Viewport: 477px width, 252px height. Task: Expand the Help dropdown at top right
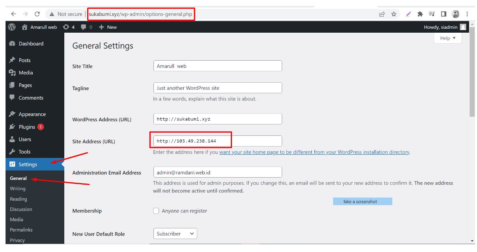coord(447,38)
